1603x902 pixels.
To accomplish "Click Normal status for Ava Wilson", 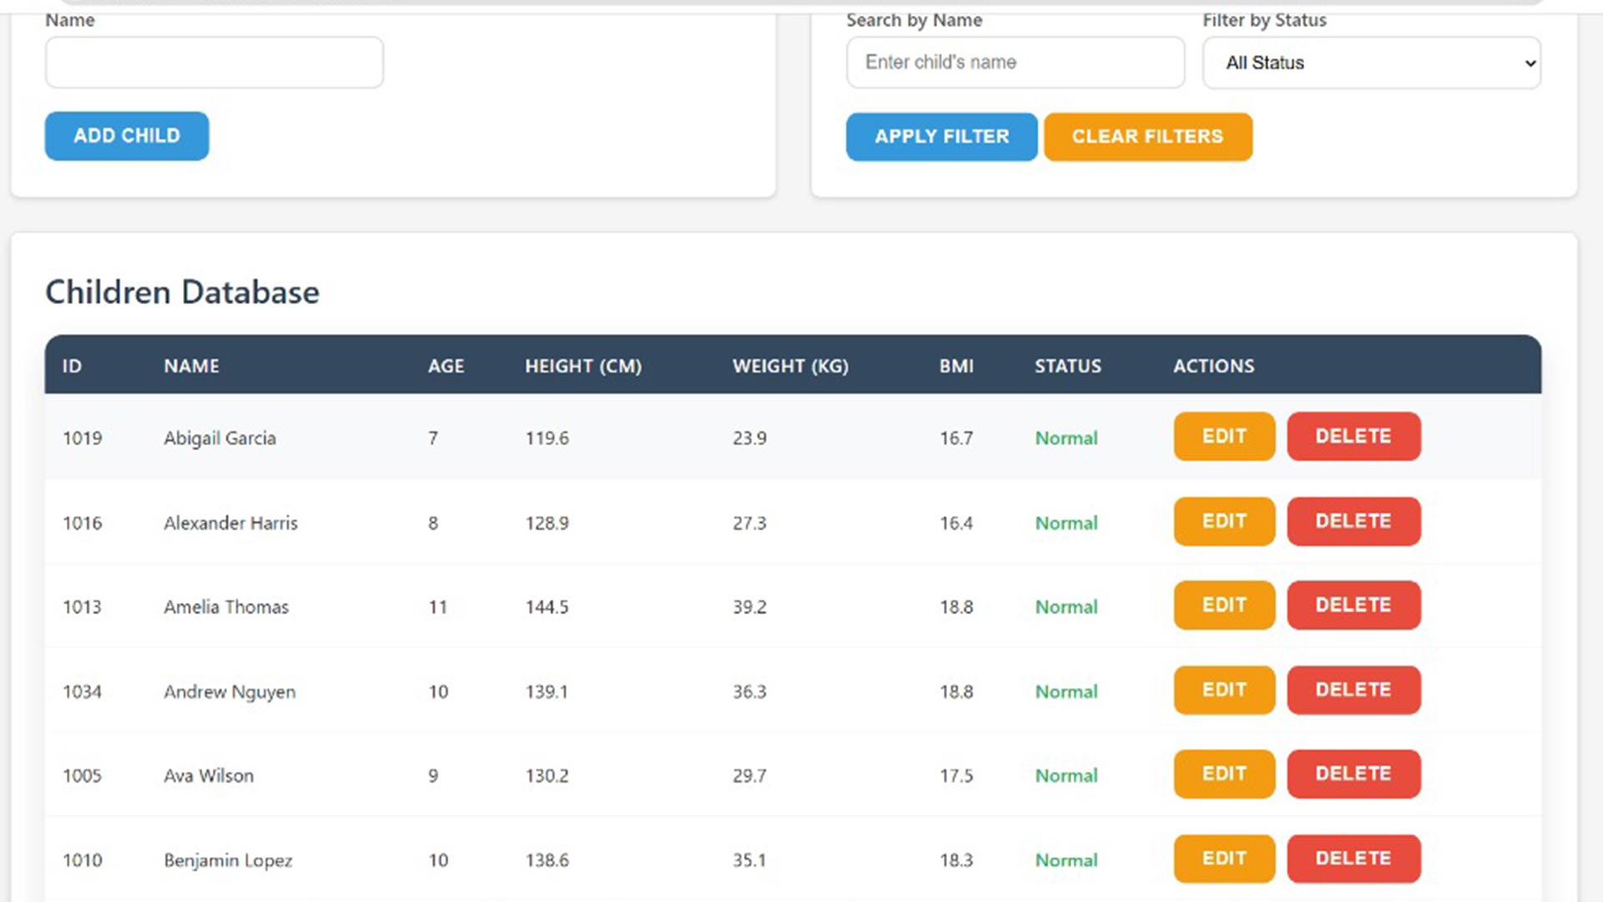I will tap(1066, 776).
